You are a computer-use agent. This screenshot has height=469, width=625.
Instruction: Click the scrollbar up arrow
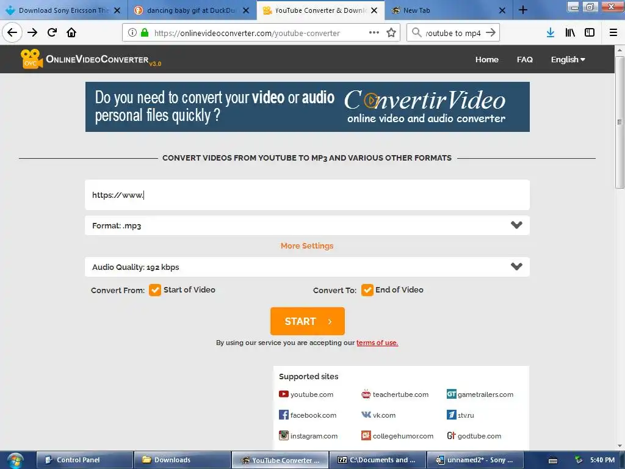pyautogui.click(x=620, y=50)
